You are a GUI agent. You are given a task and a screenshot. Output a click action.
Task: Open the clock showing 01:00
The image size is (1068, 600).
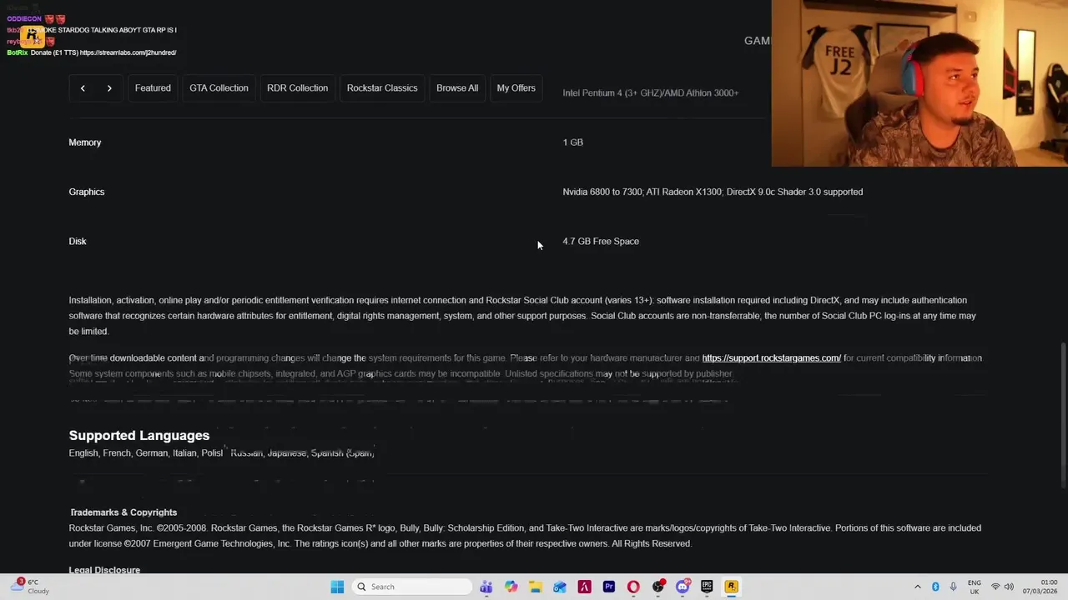click(x=1039, y=587)
